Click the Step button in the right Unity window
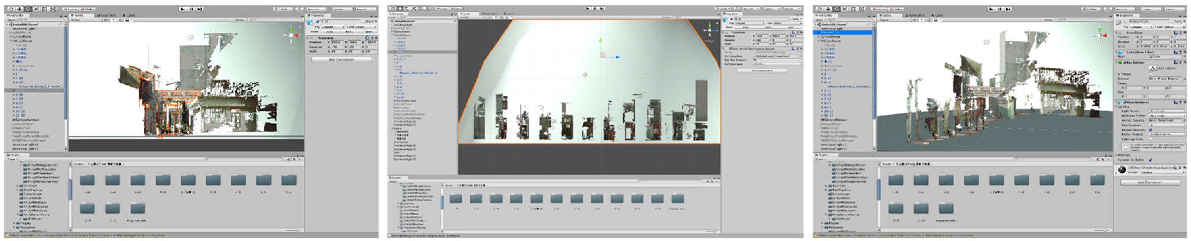Image resolution: width=1191 pixels, height=241 pixels. [1008, 9]
